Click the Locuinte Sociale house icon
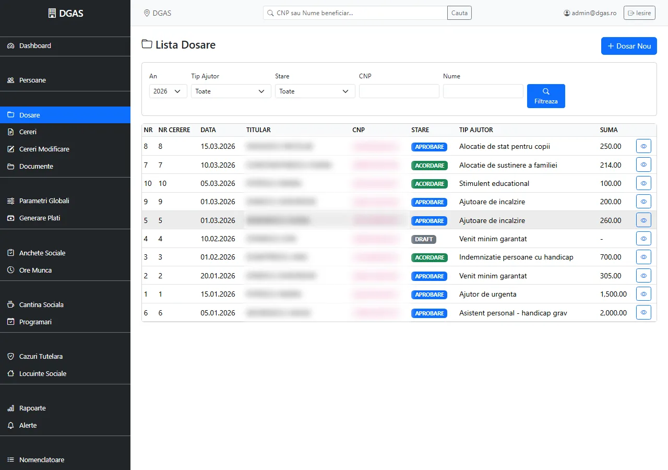Screen dimensions: 668x470 (10, 374)
